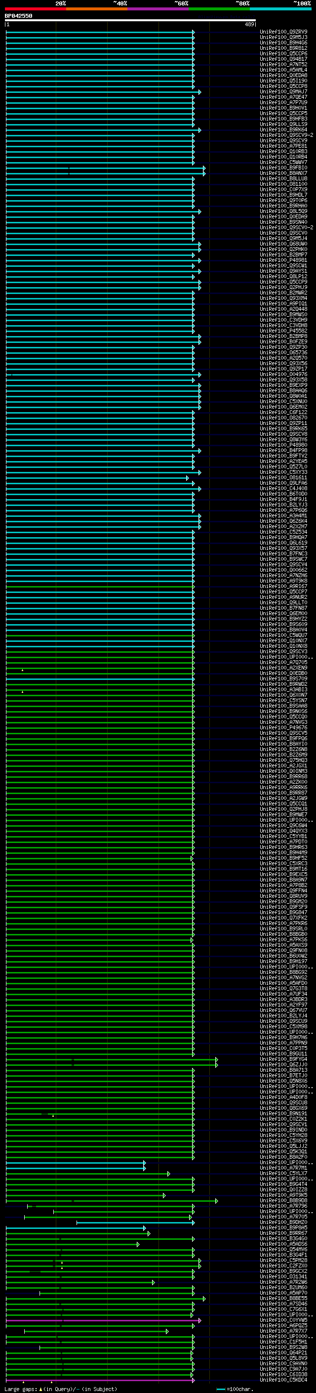Click the green ~80% legend color segment

pyautogui.click(x=219, y=9)
